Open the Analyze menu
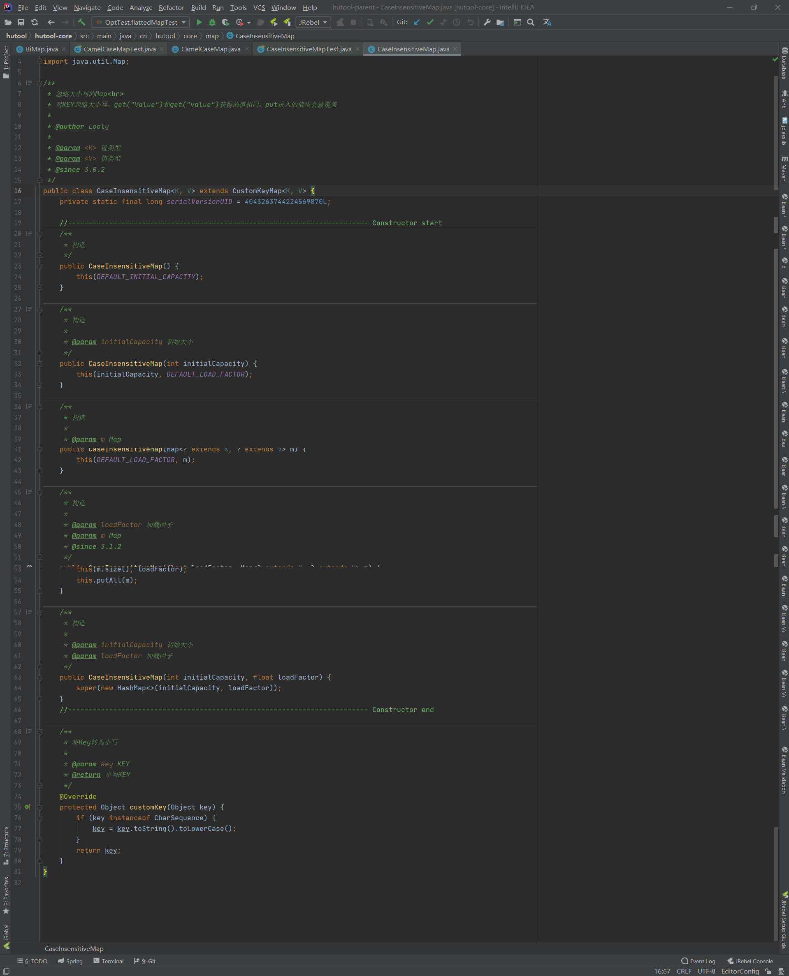Image resolution: width=789 pixels, height=976 pixels. click(141, 7)
